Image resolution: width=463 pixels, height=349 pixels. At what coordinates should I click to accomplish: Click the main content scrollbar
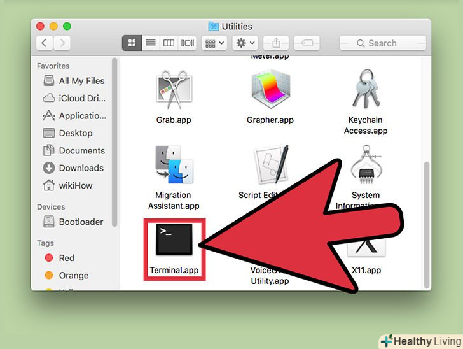coord(426,225)
